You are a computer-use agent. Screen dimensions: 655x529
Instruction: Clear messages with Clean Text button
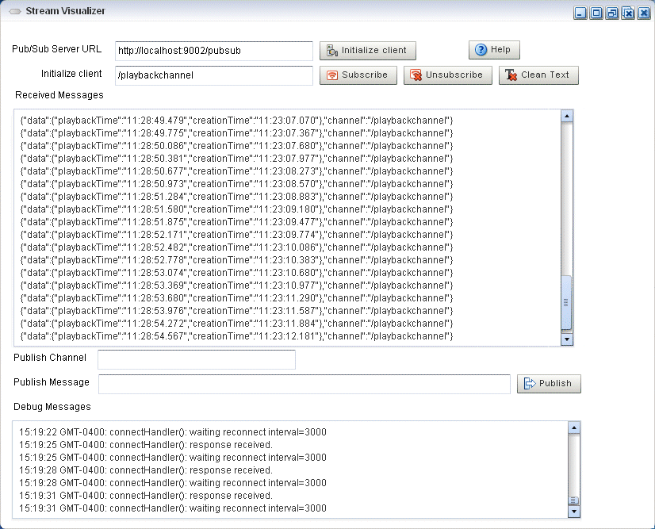tap(538, 75)
